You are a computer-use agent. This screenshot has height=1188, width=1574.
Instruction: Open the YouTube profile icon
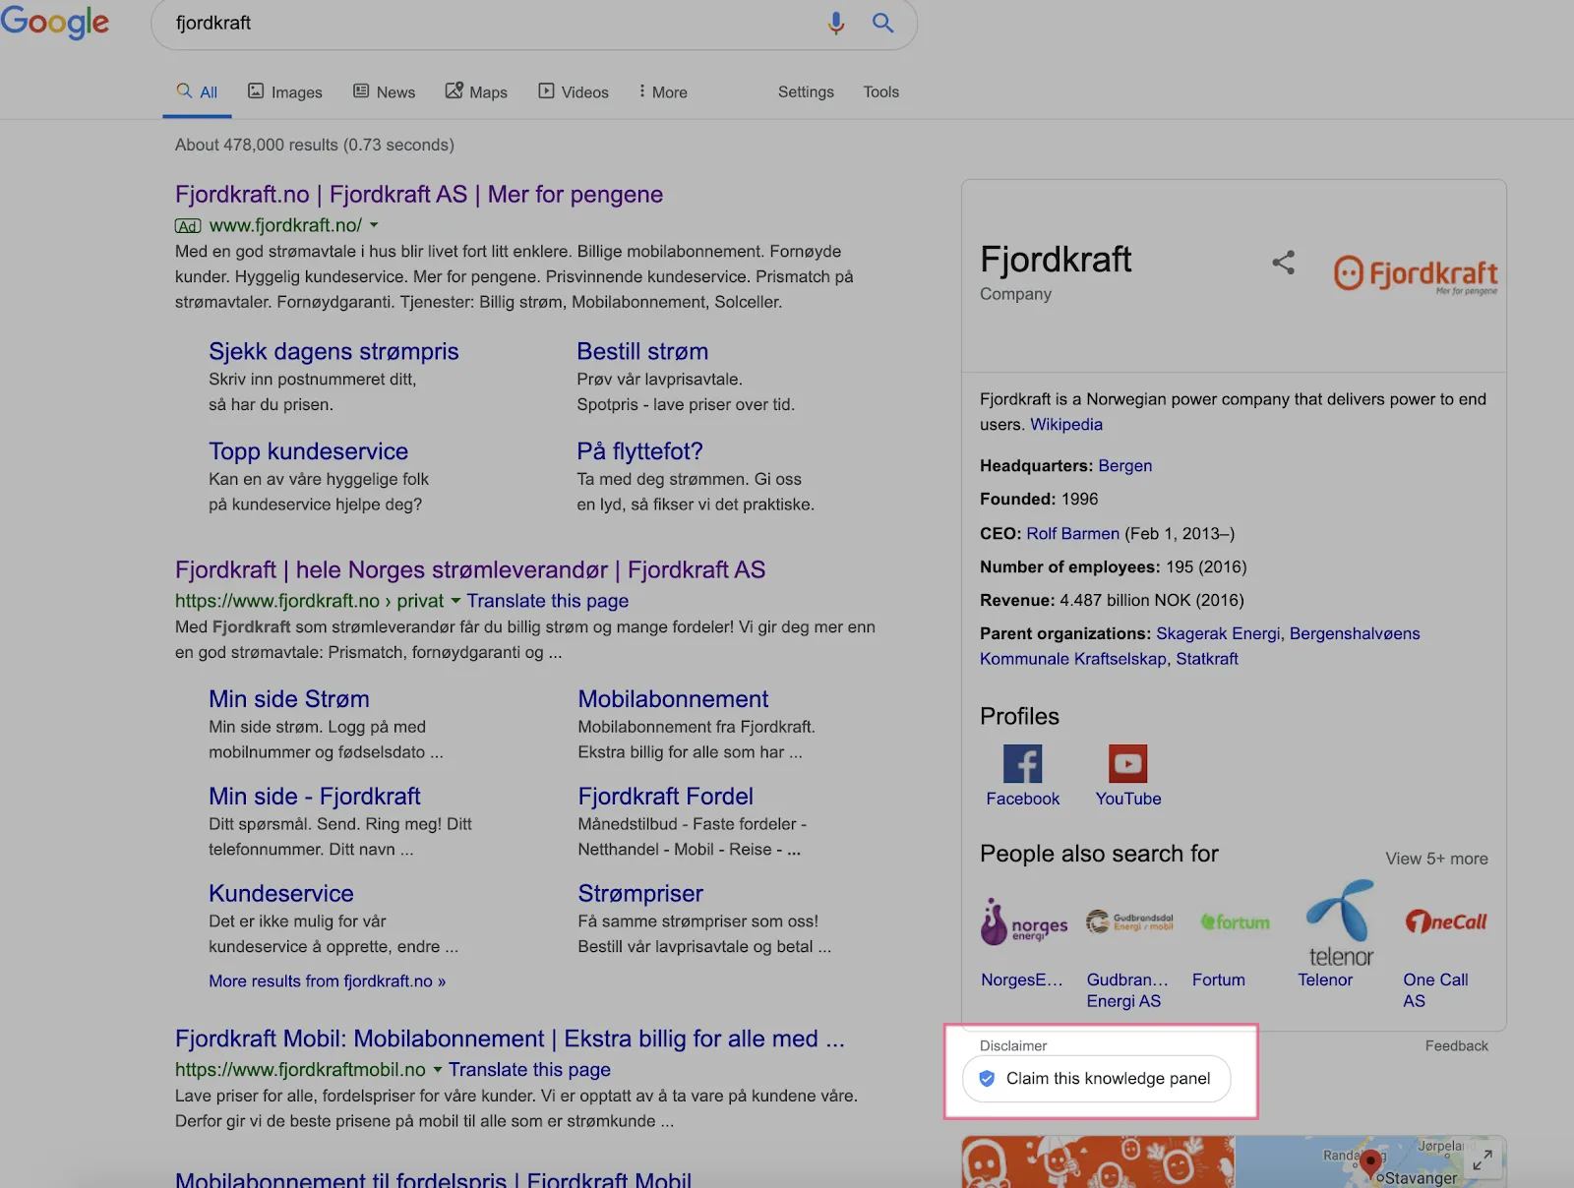point(1127,763)
